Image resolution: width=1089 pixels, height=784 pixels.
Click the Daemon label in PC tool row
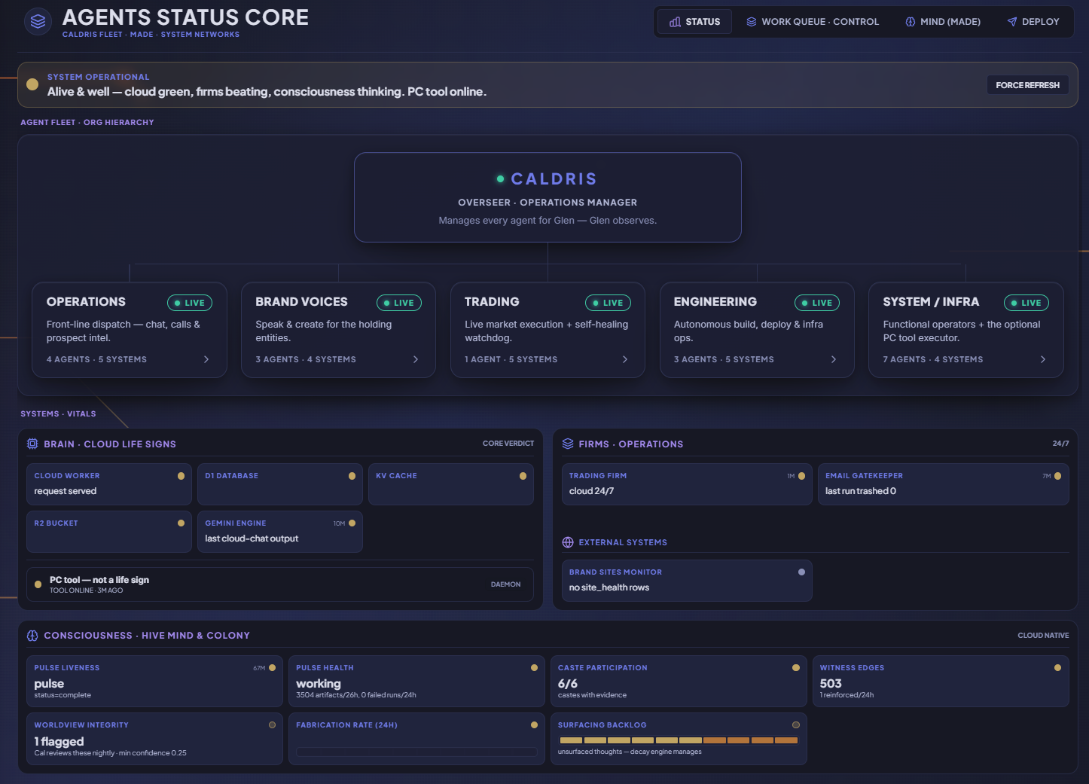[505, 584]
